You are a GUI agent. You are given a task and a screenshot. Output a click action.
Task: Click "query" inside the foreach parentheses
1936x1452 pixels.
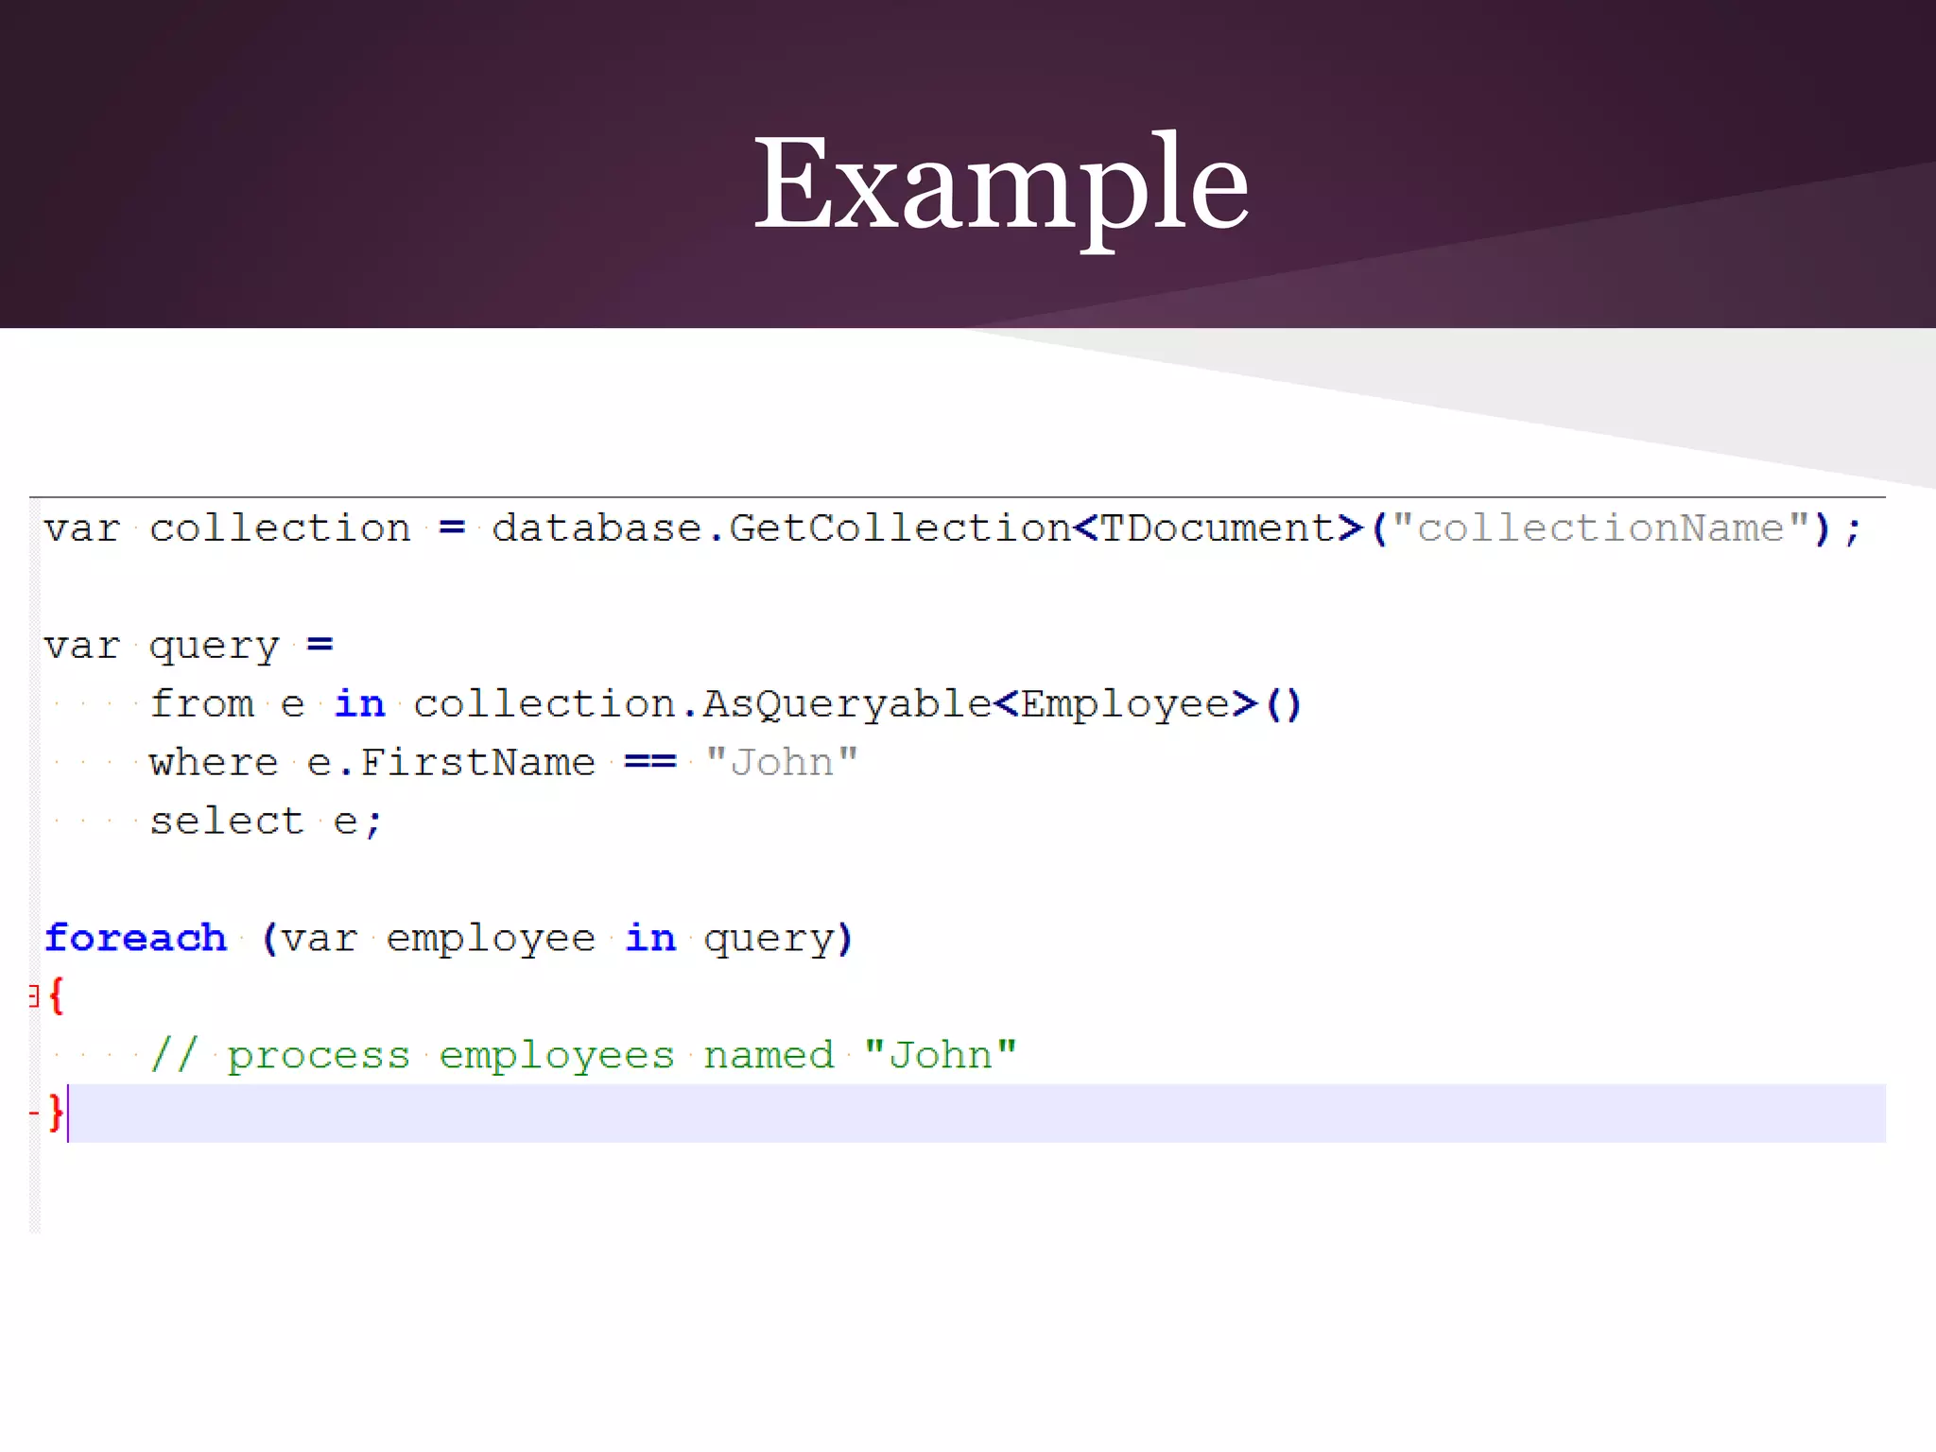[769, 940]
